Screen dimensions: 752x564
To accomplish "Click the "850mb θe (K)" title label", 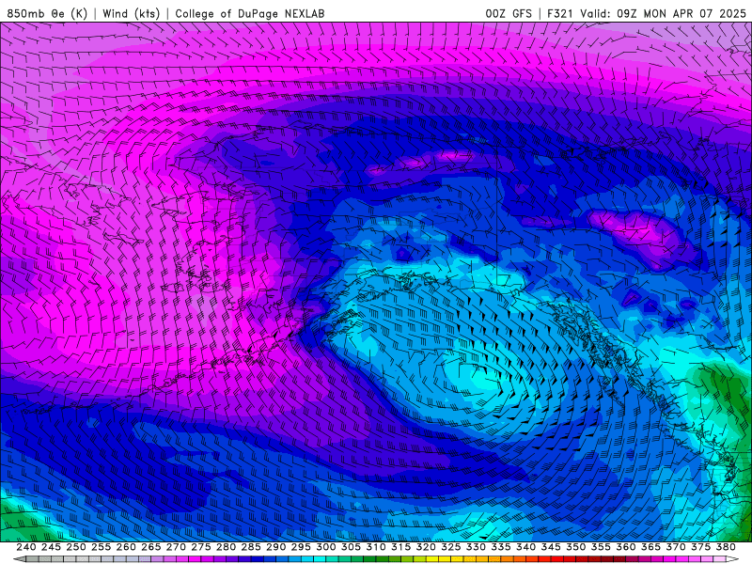I will click(47, 13).
